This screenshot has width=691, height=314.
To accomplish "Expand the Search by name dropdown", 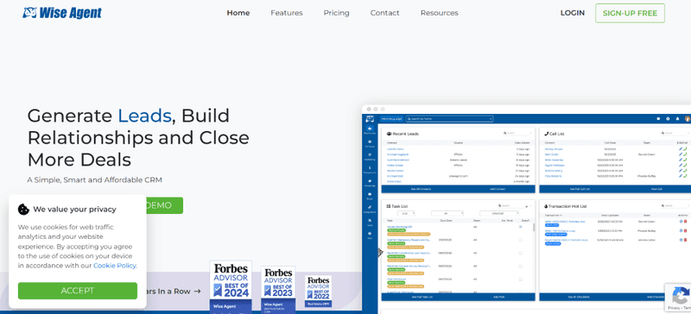I will coord(449,119).
